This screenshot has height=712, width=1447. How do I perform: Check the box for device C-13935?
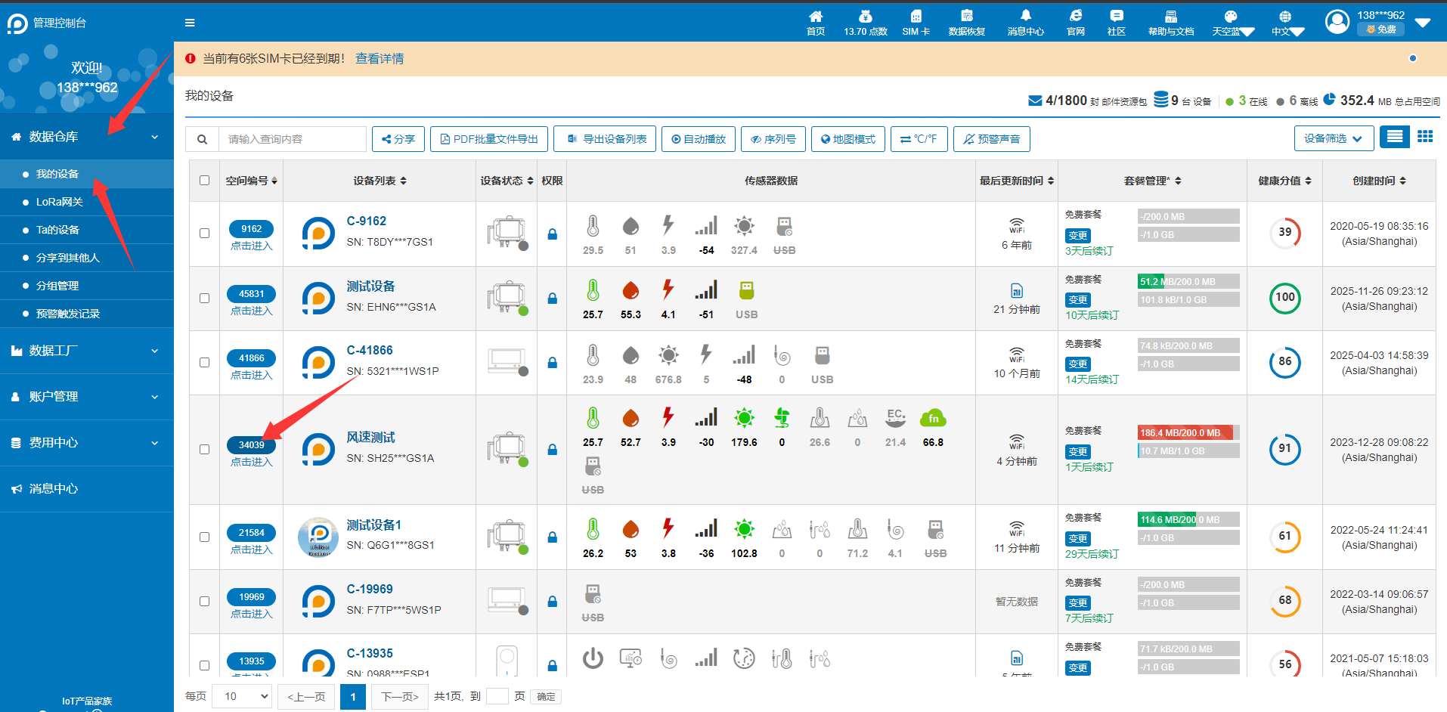[x=204, y=665]
